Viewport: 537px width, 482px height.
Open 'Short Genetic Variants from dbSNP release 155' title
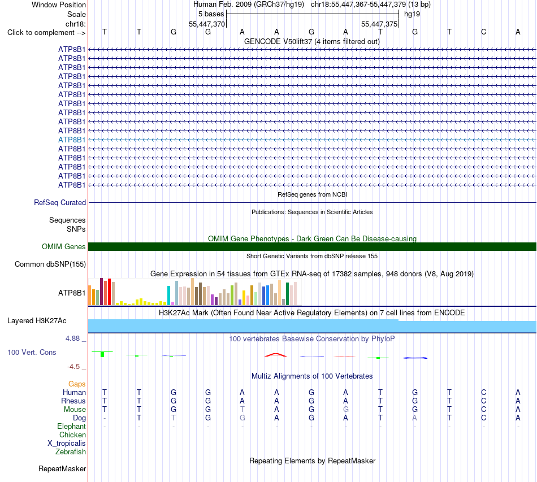(312, 256)
